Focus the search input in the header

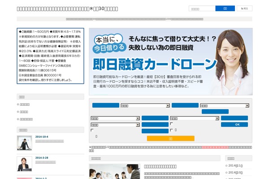click(202, 9)
